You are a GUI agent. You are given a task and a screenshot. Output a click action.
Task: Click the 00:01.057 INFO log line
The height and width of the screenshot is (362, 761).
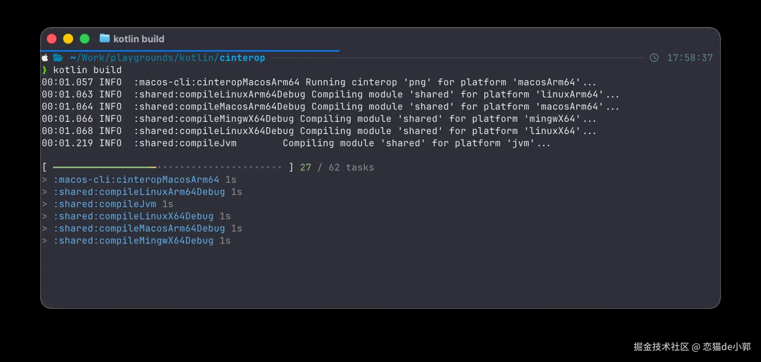319,82
